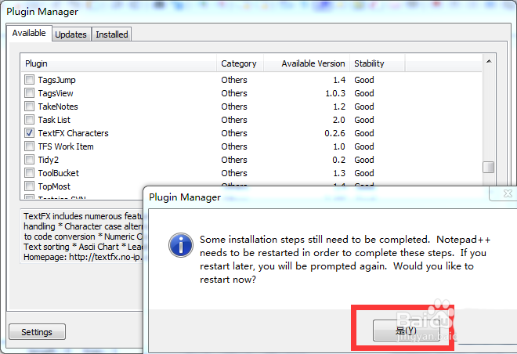
Task: Open the Available tab
Action: [29, 34]
